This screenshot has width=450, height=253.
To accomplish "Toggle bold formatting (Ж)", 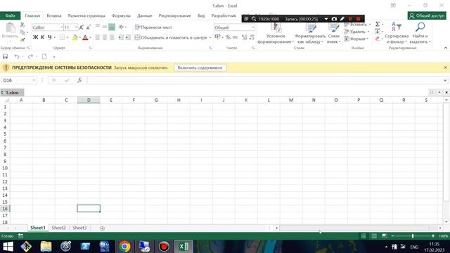I will (35, 37).
